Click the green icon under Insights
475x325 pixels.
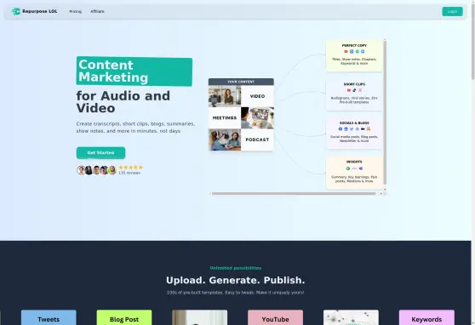[x=348, y=168]
